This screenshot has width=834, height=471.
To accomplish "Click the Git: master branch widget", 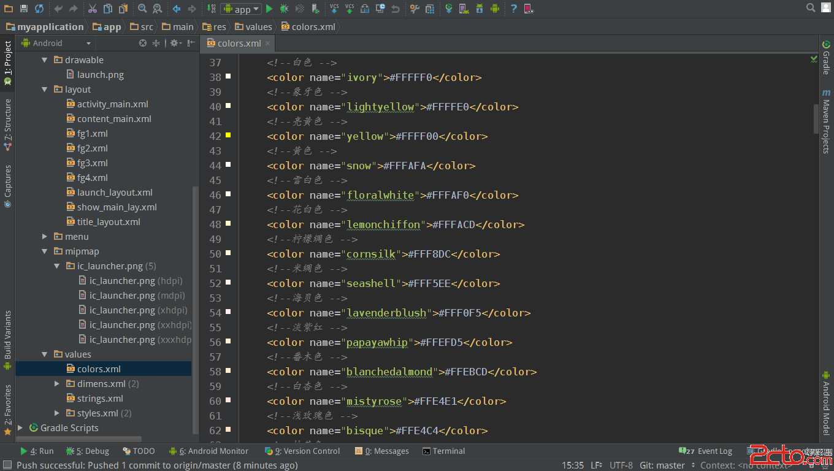I will pos(662,465).
